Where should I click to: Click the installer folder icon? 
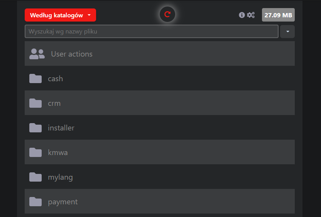pos(35,128)
